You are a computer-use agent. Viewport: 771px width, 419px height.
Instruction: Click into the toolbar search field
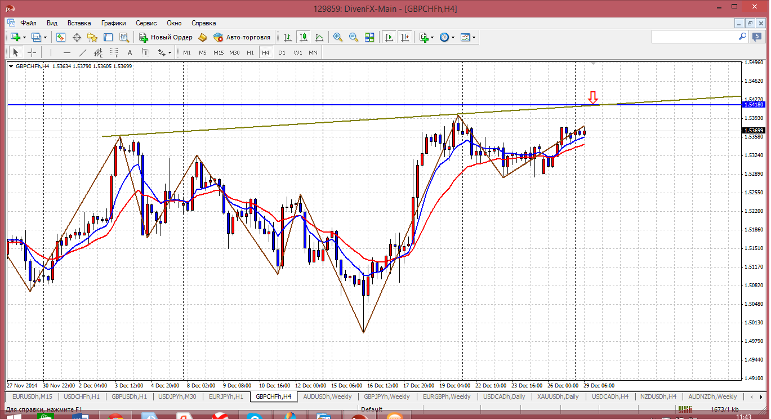[694, 37]
